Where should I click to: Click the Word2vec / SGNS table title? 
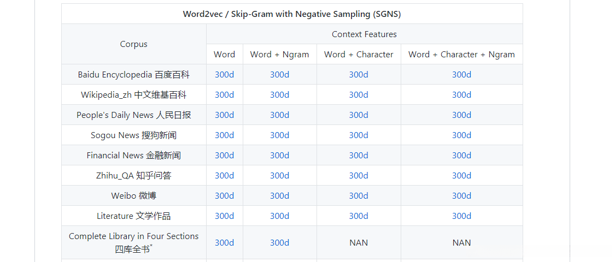tap(292, 14)
